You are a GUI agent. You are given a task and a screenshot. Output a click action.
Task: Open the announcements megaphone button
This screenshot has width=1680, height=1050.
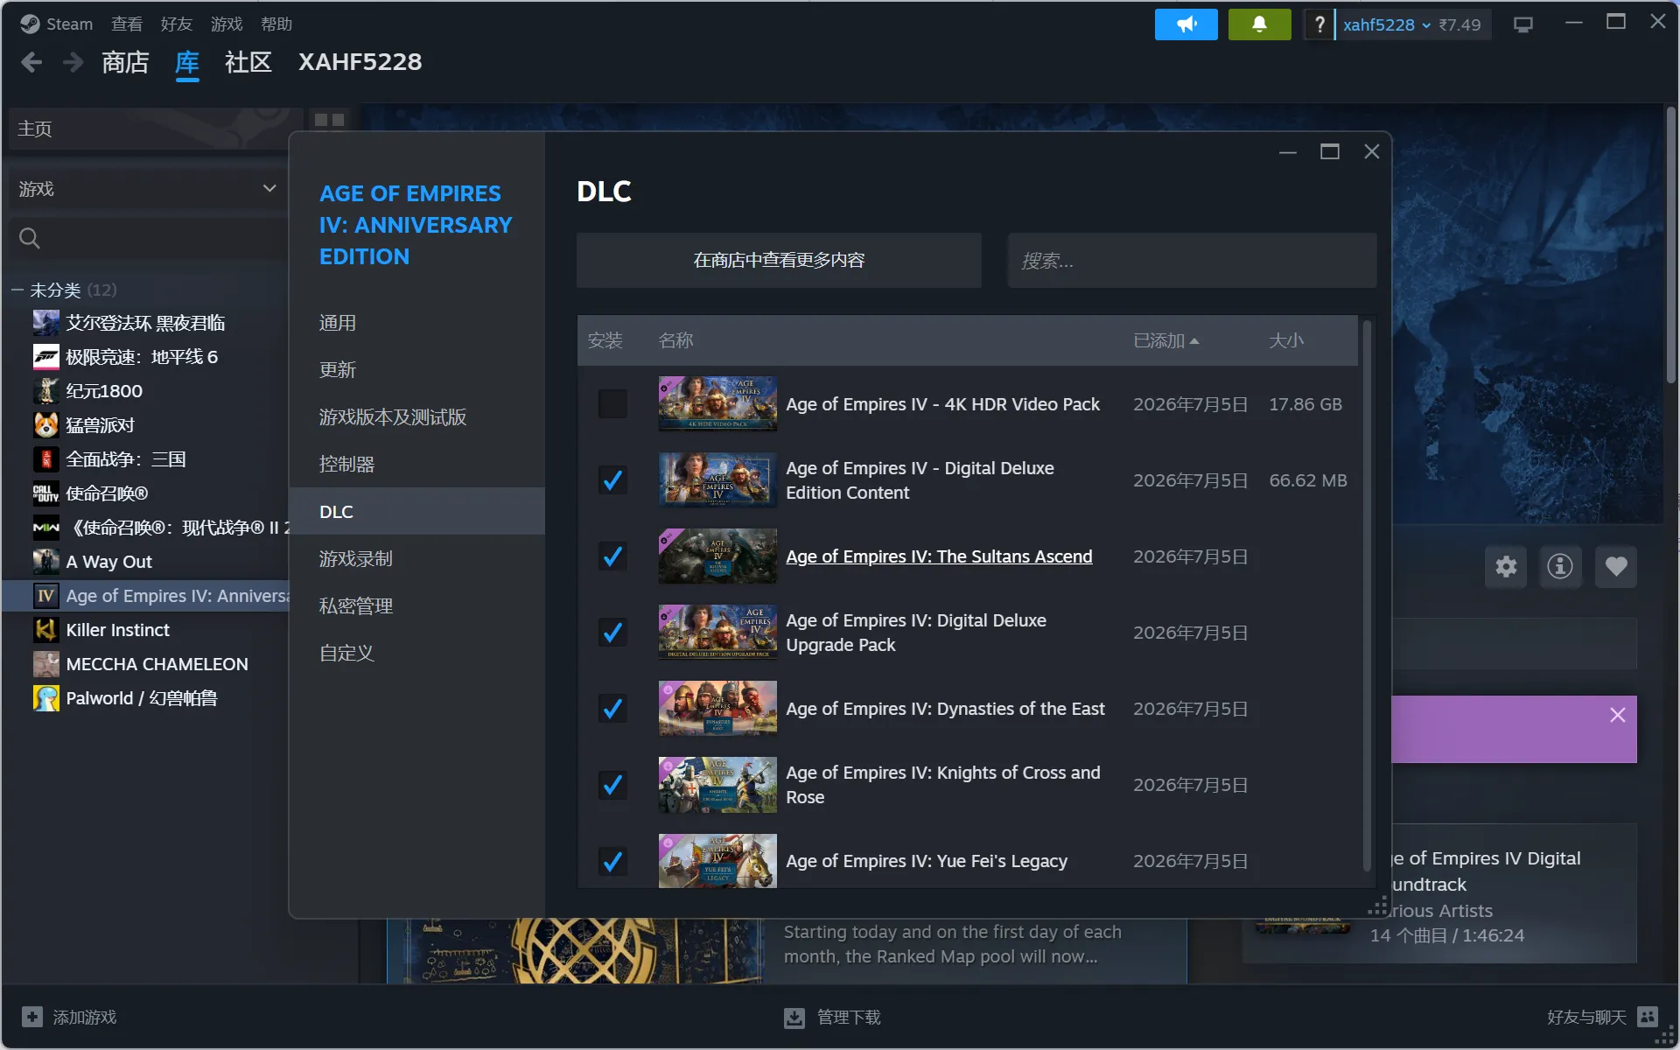point(1186,24)
